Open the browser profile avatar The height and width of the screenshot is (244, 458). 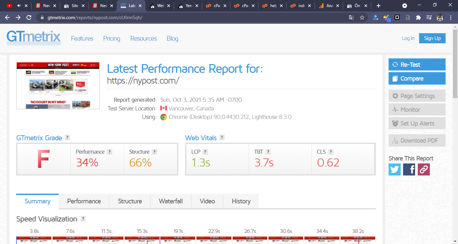pos(440,17)
